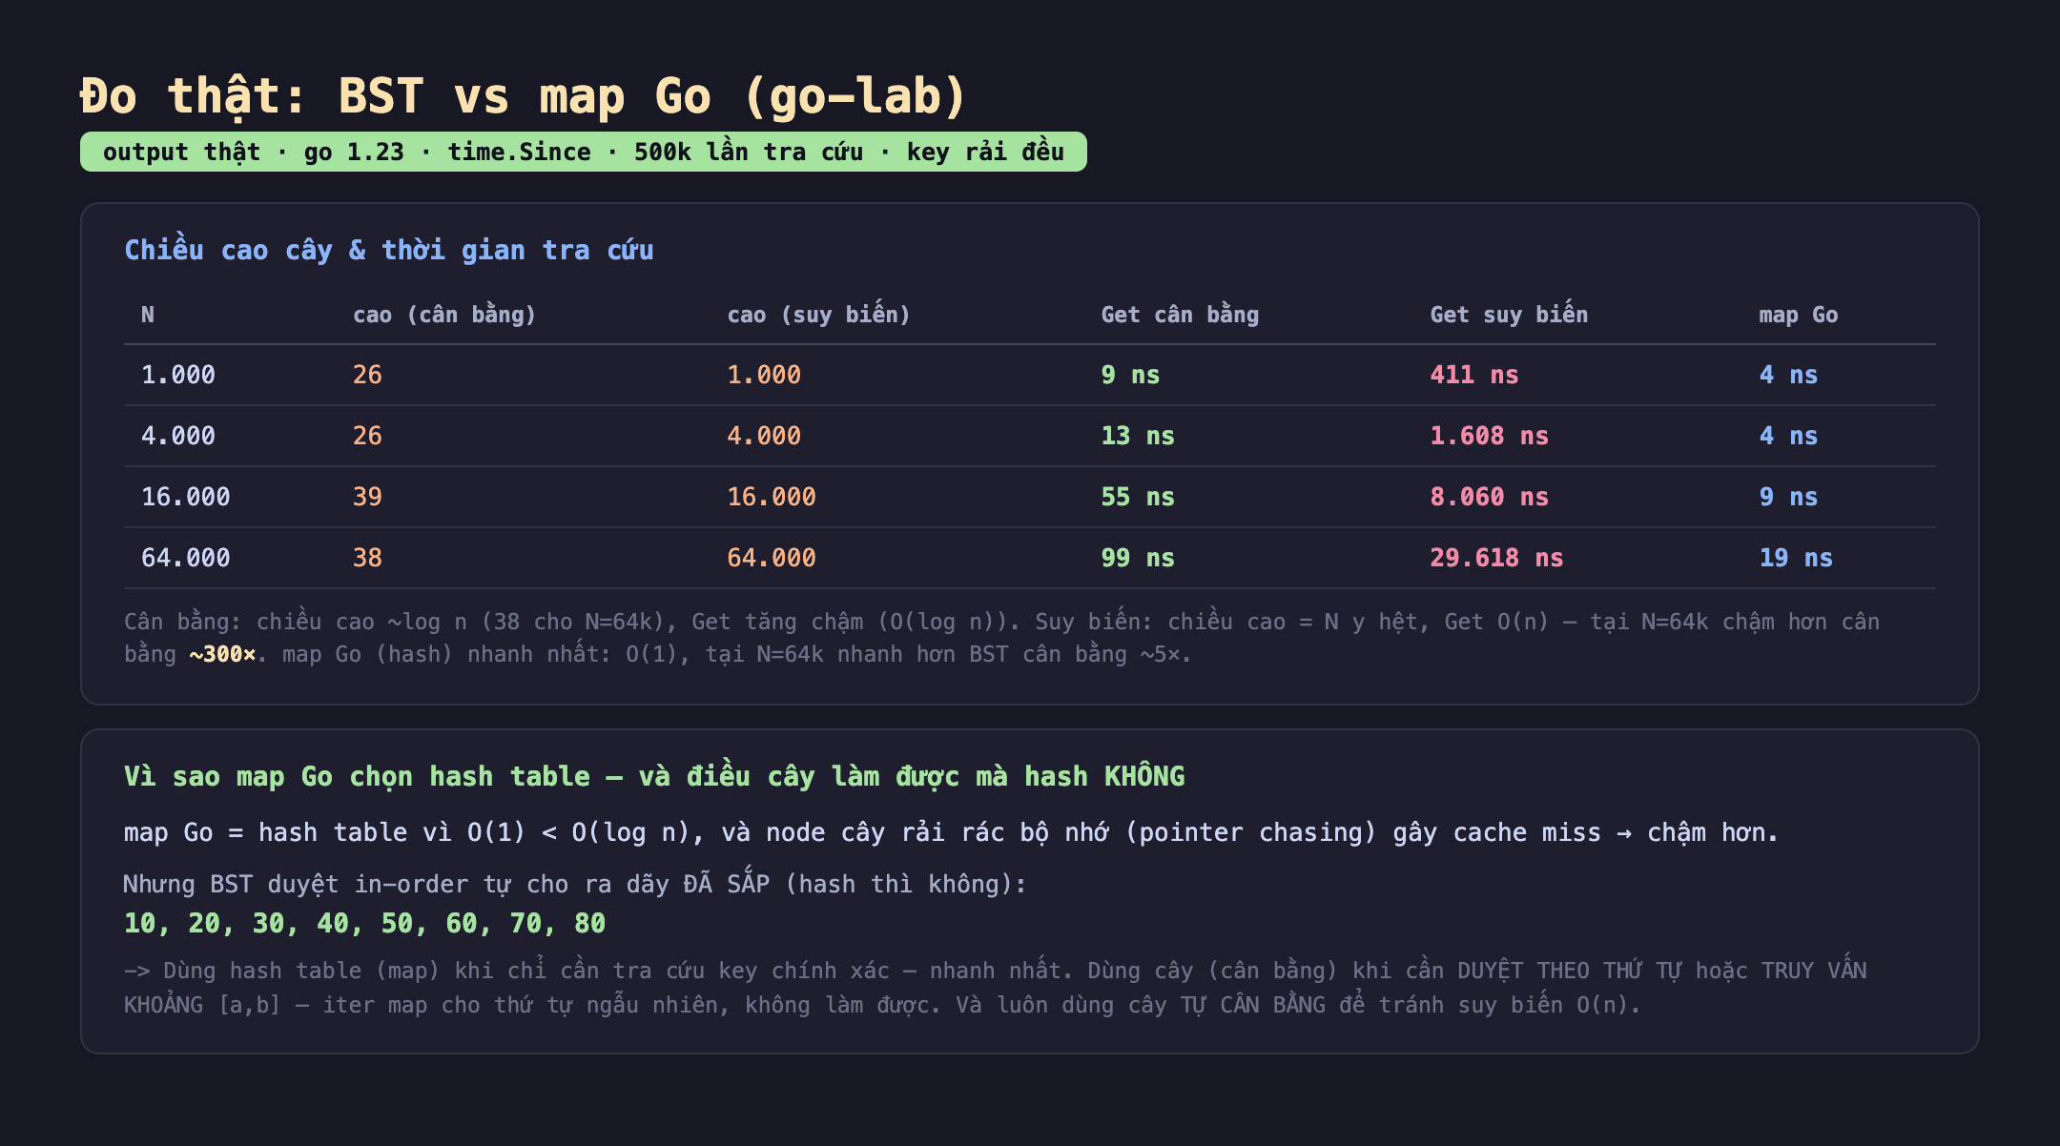
Task: Click the value '13 ns' in the table
Action: (x=1138, y=436)
